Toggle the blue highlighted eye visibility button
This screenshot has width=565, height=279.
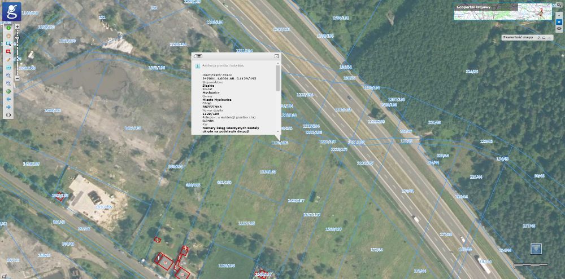pos(559,22)
